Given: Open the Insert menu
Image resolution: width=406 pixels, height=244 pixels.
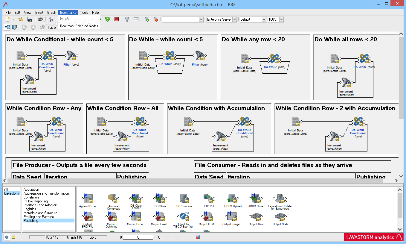Looking at the screenshot, I should [39, 13].
